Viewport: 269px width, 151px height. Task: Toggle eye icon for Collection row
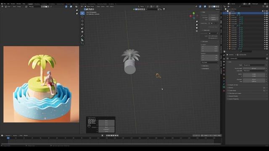tap(265, 11)
